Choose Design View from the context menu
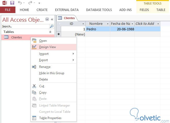Image resolution: width=170 pixels, height=123 pixels. click(x=54, y=47)
